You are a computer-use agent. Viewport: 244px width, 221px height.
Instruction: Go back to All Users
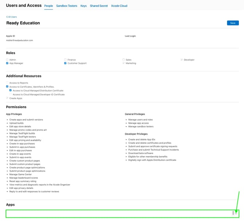(12, 17)
